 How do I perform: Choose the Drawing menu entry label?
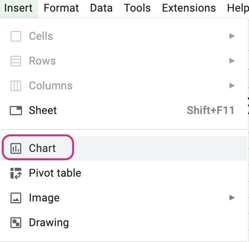(x=49, y=223)
